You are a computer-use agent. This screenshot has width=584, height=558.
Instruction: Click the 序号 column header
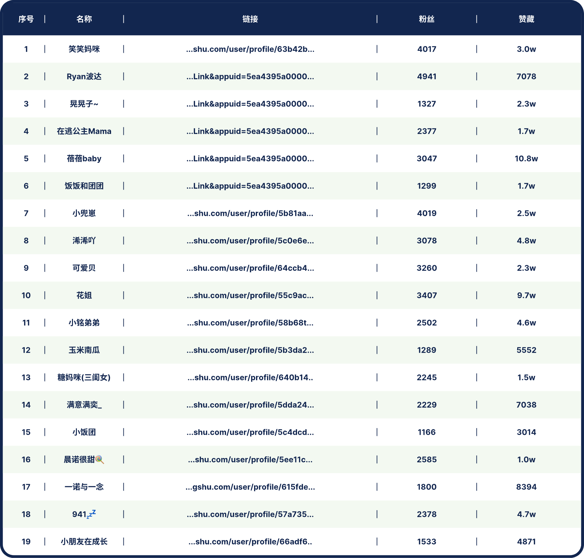pyautogui.click(x=26, y=19)
